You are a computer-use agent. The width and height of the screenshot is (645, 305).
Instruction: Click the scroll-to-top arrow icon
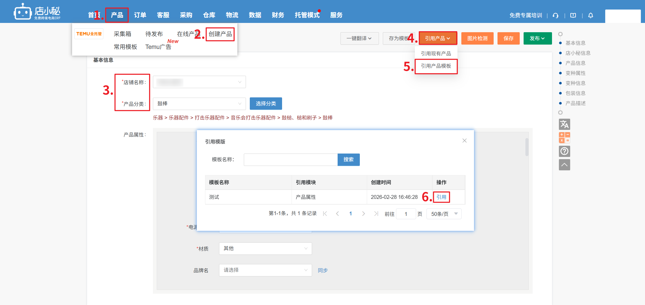click(x=564, y=165)
